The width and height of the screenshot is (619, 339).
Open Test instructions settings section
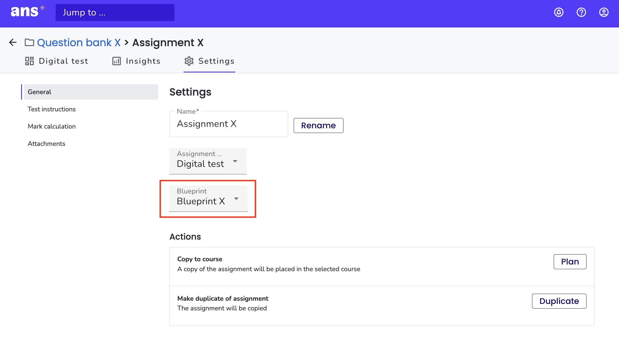click(52, 109)
